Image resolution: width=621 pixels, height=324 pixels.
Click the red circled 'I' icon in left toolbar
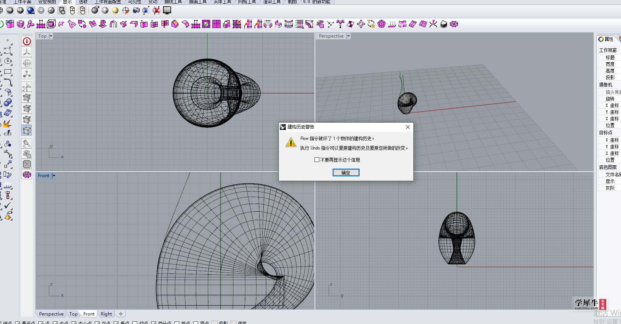pos(27,41)
